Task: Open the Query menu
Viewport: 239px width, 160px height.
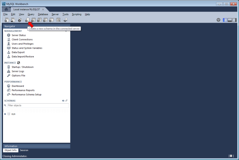Action: coord(31,14)
